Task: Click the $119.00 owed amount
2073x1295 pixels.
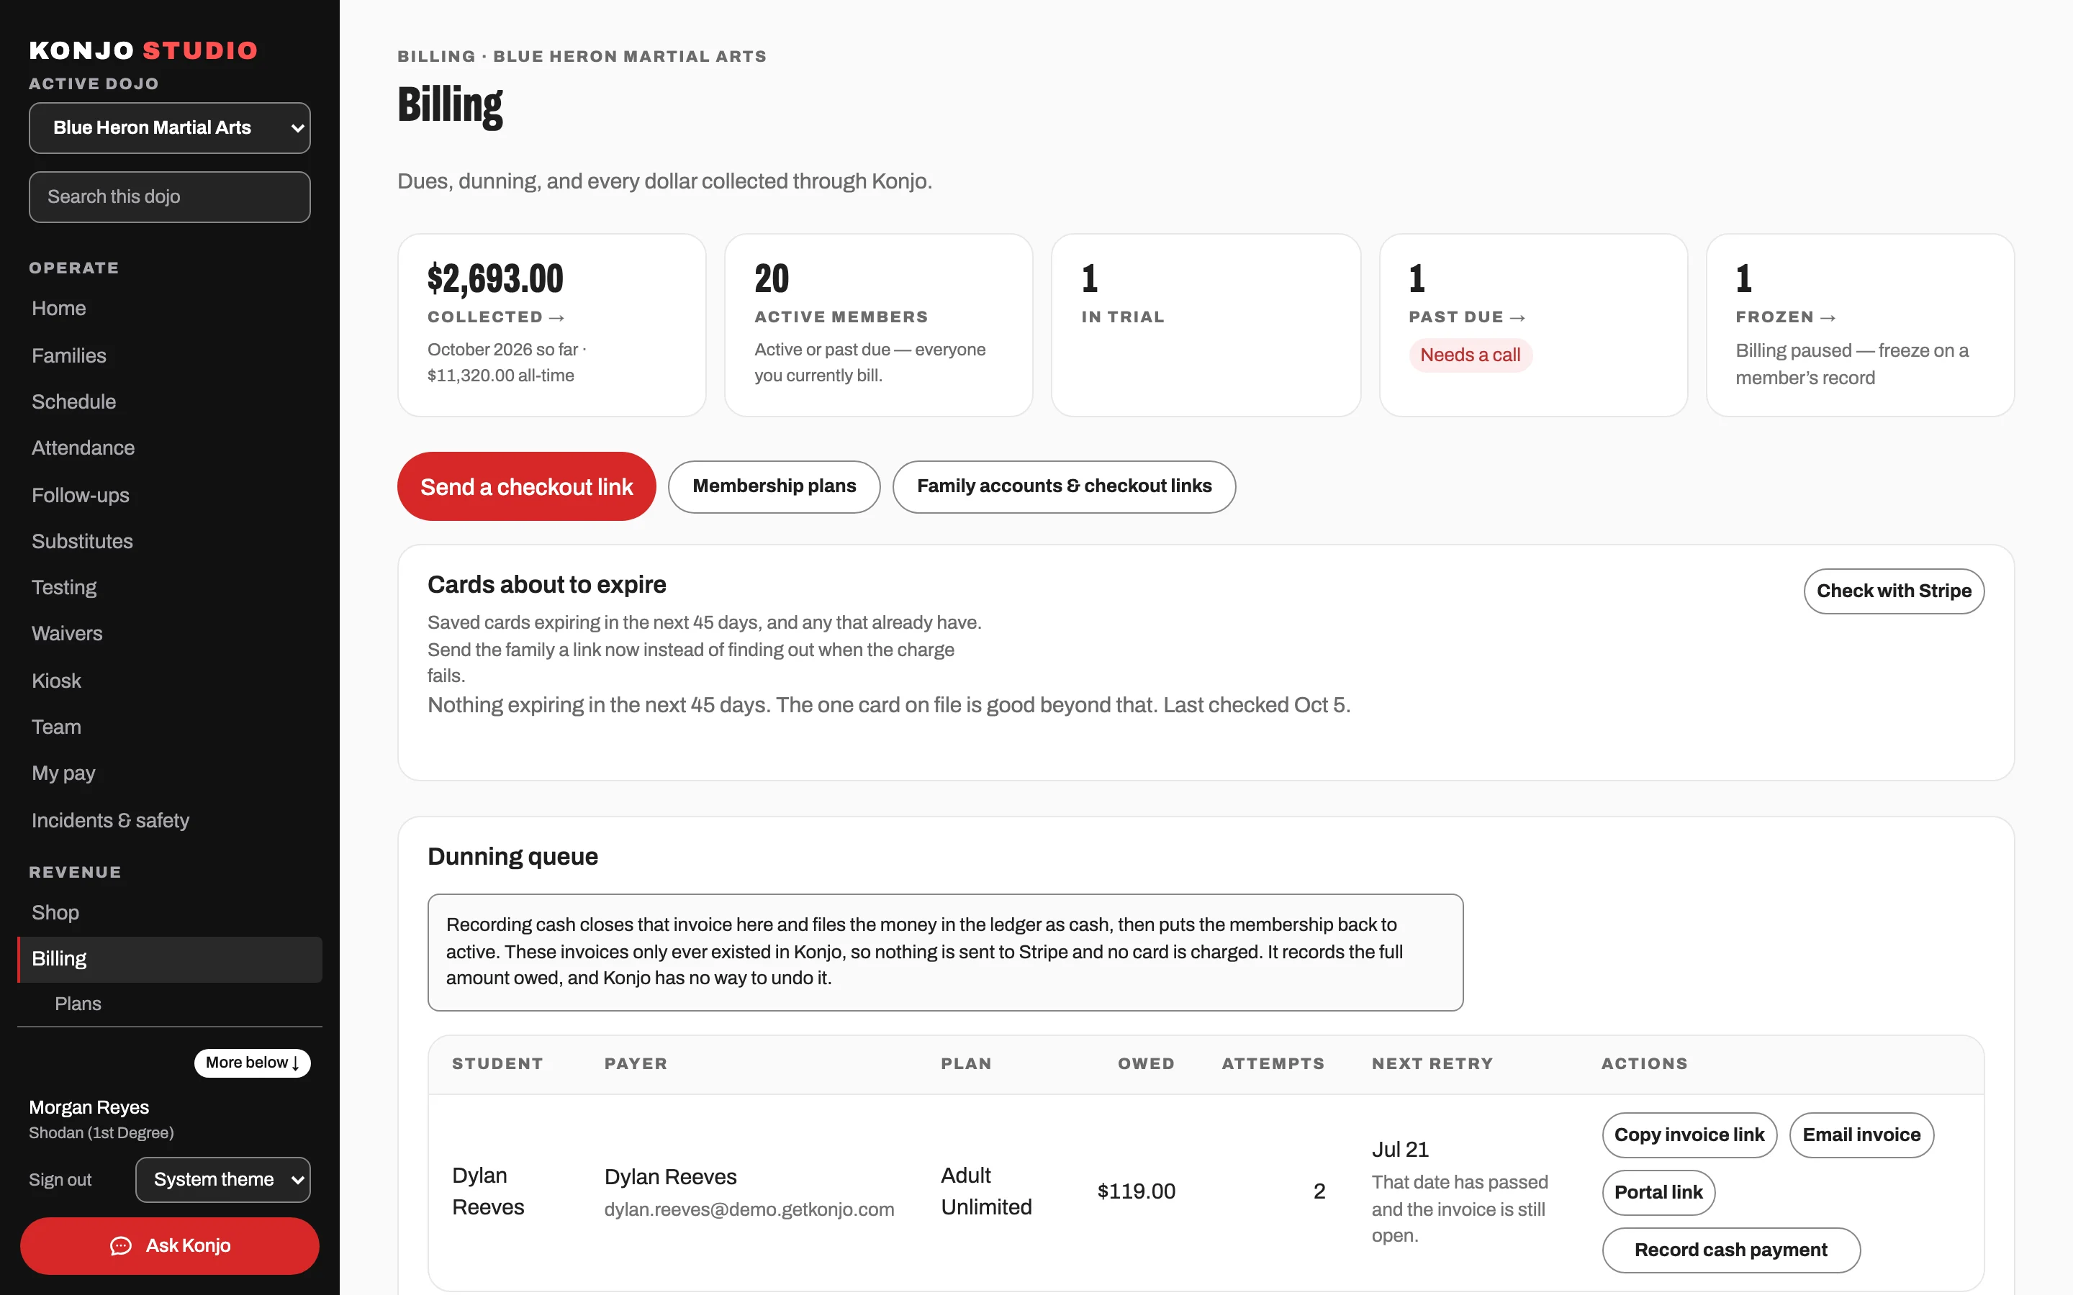Action: click(x=1136, y=1191)
